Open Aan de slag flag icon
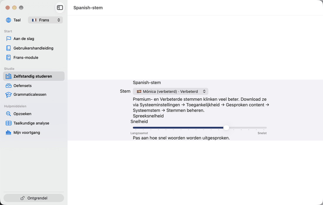Image resolution: width=323 pixels, height=205 pixels. point(9,39)
